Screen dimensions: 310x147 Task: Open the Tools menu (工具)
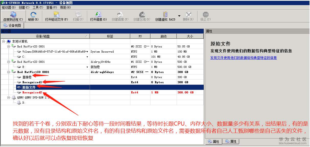click(38, 7)
